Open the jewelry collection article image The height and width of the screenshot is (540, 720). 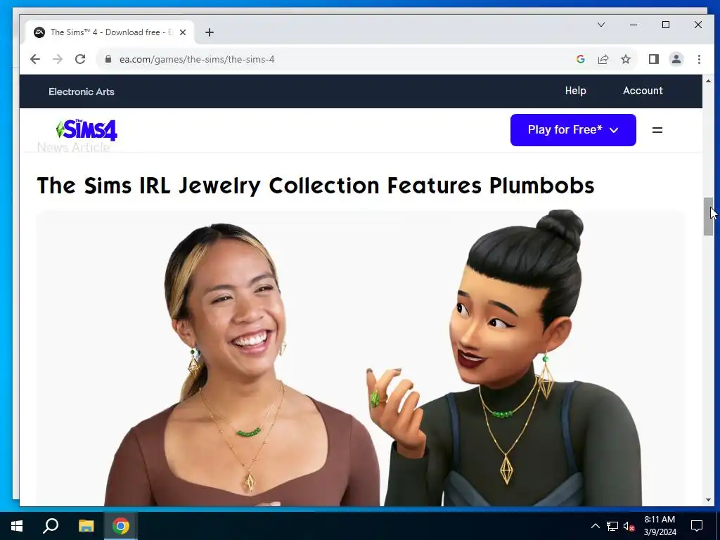[x=361, y=358]
